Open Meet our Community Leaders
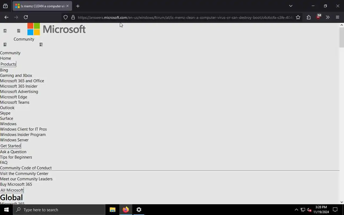 [x=26, y=179]
